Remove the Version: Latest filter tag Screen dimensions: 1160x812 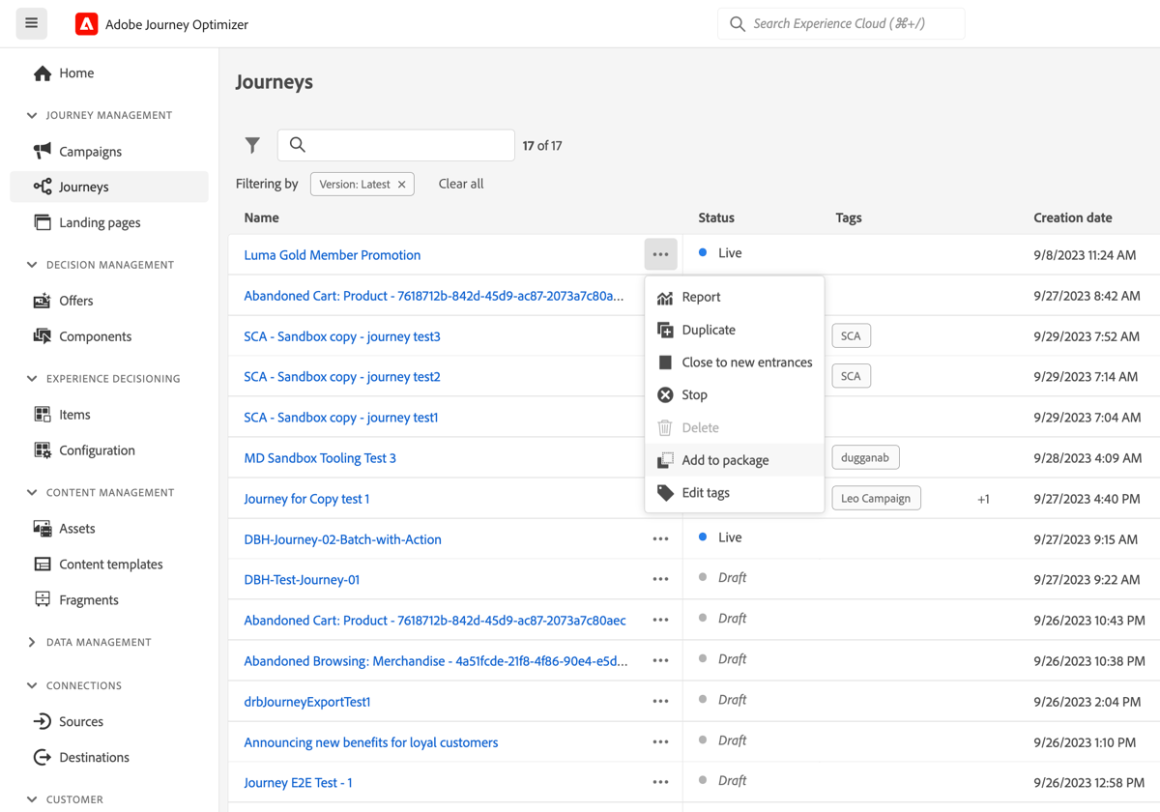coord(402,184)
